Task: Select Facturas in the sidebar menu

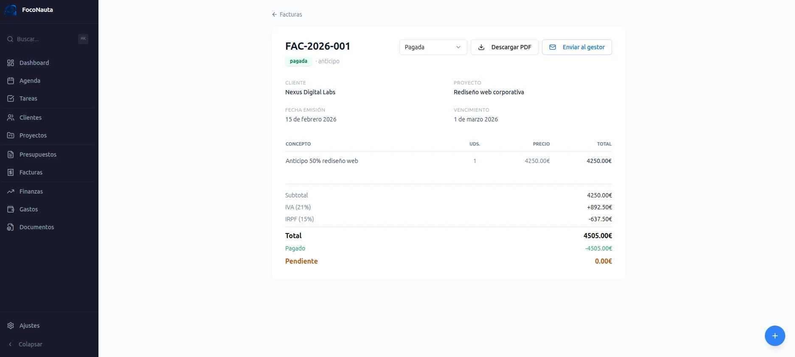Action: [31, 172]
